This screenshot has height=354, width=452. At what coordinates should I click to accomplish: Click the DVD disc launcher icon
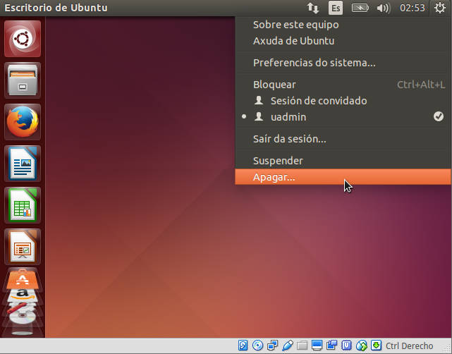point(23,317)
